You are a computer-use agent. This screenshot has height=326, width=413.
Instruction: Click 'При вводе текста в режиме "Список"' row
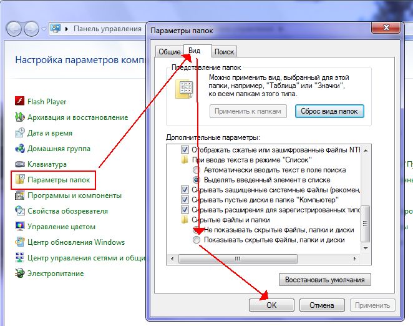[x=252, y=160]
